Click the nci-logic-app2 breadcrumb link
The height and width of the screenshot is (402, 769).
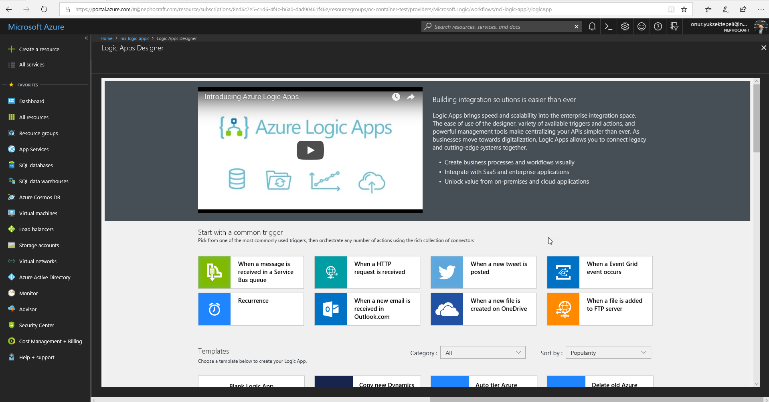click(x=134, y=38)
